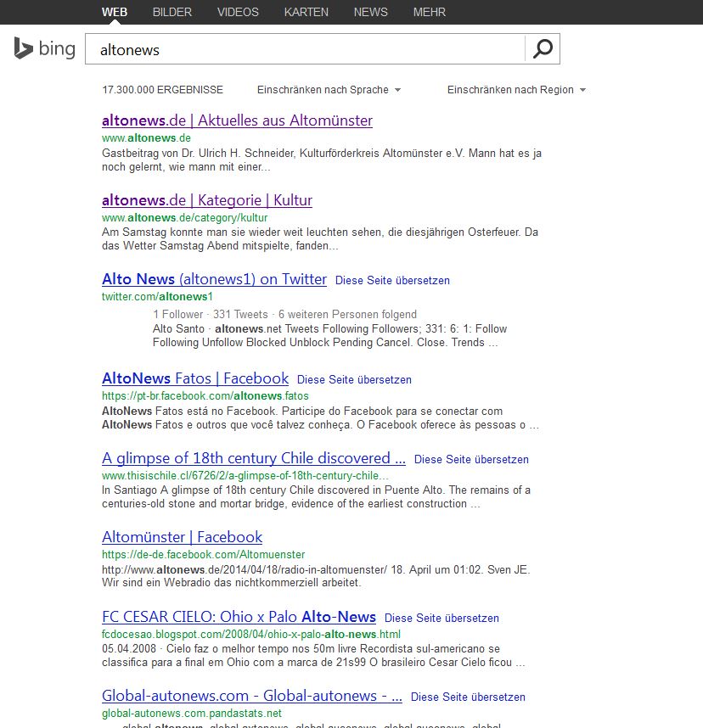Click the 17.300.000 ERGEBNISSE count
Screen dimensions: 703x728
tap(163, 90)
